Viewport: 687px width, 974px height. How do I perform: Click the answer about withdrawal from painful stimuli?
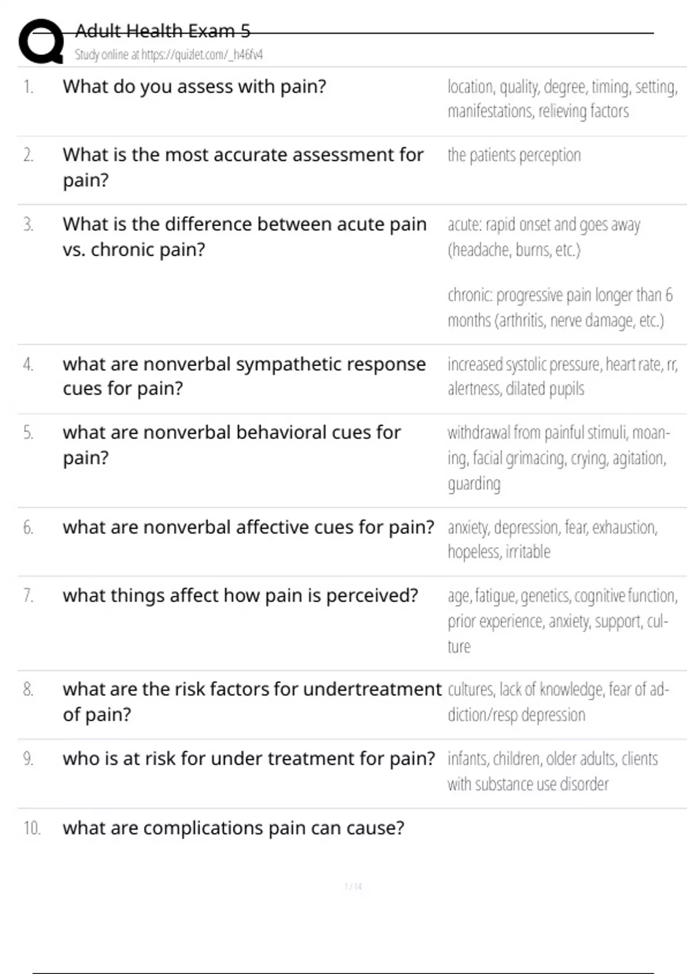coord(558,458)
